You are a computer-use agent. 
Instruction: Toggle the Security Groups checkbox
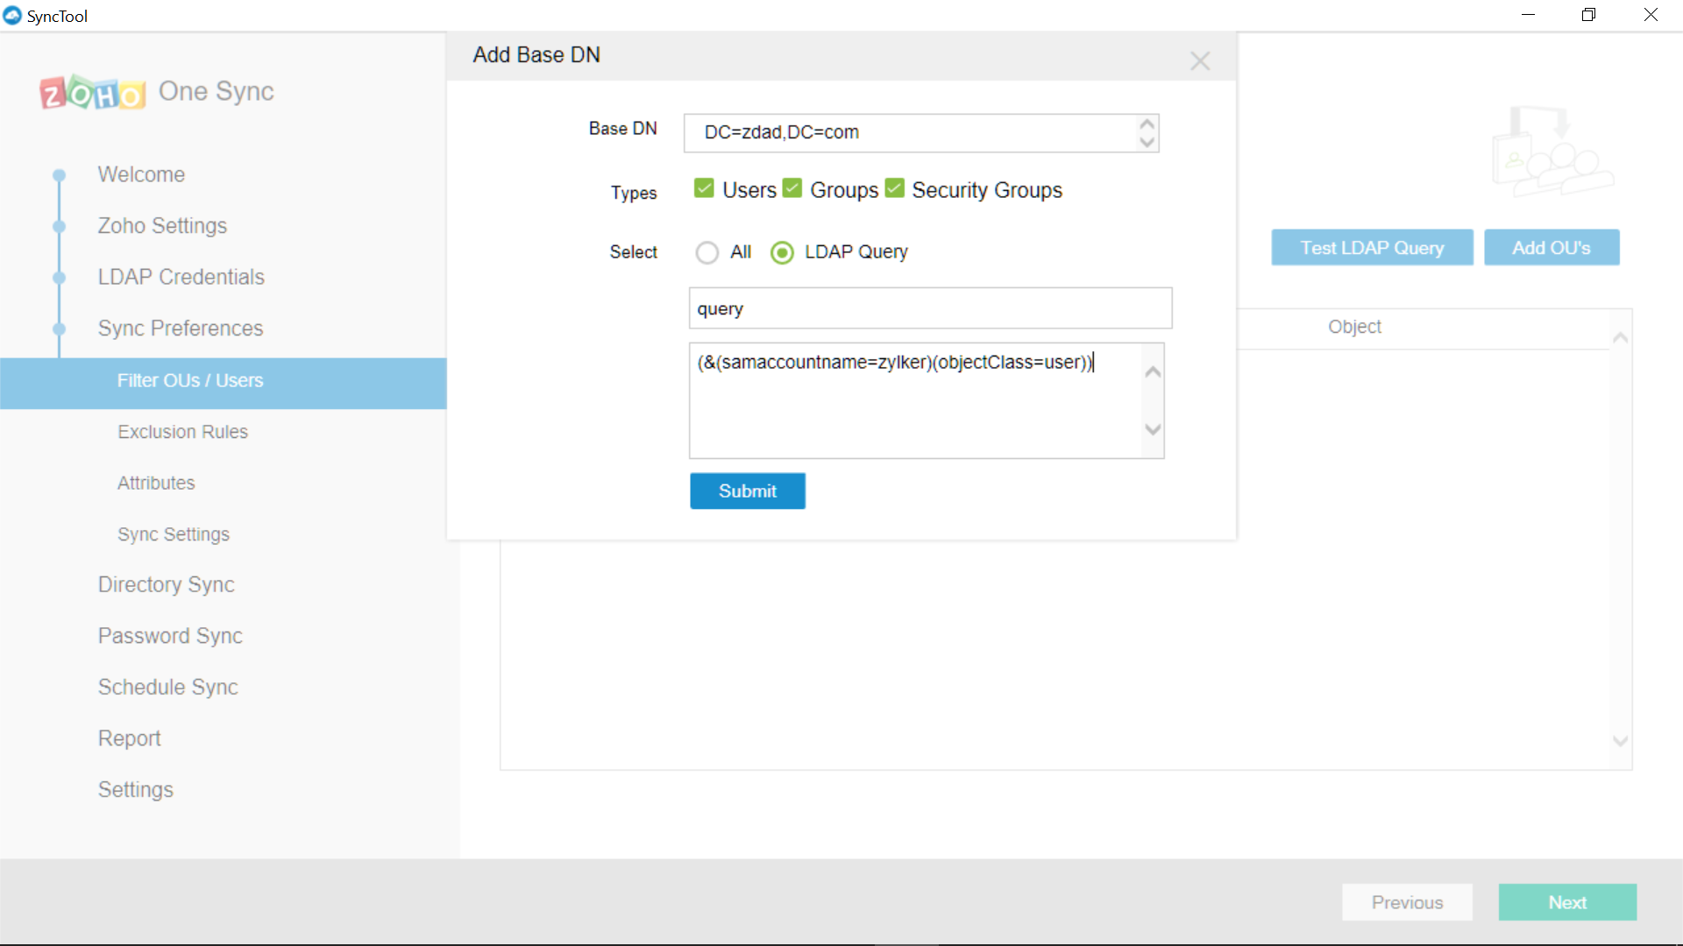click(894, 189)
